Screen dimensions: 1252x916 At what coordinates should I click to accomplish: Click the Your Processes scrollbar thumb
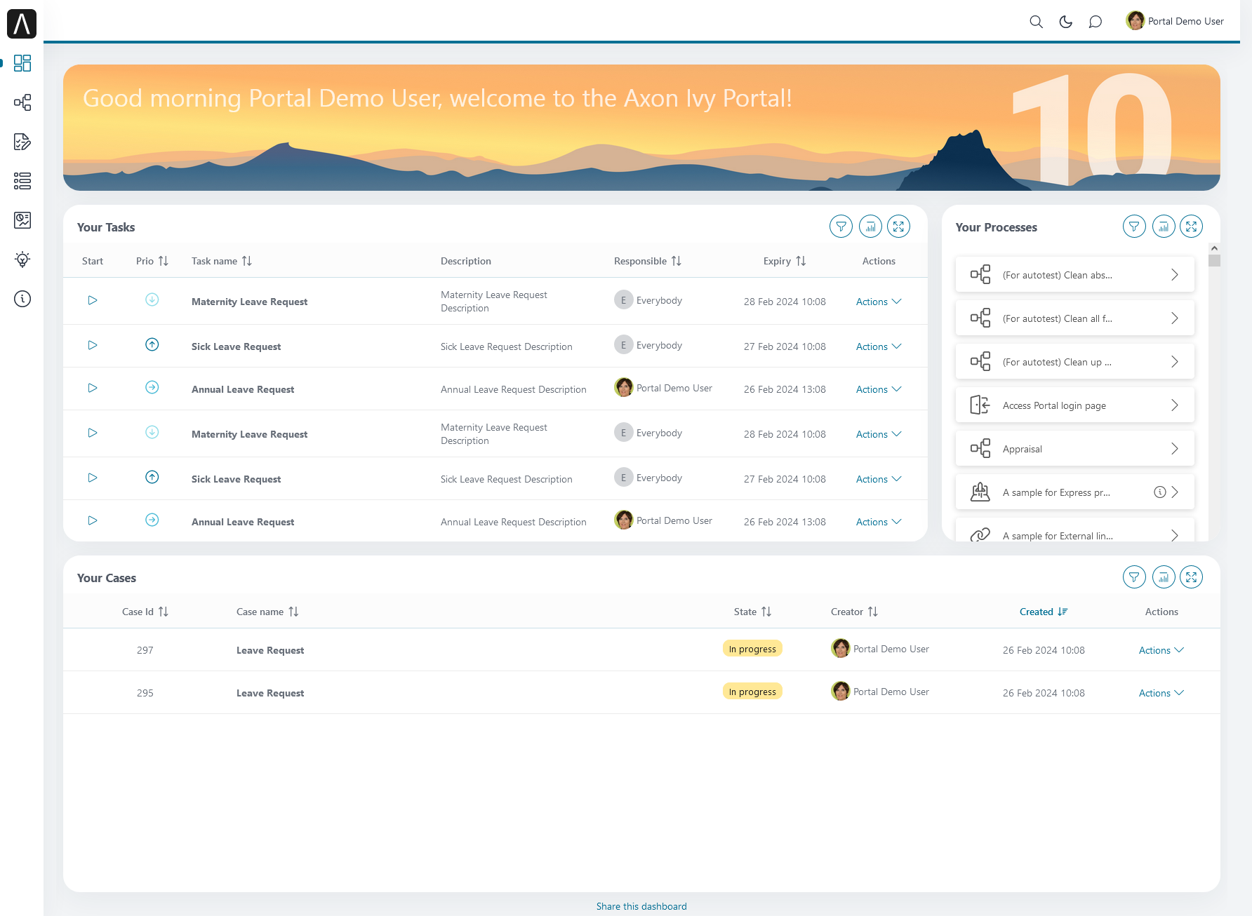click(x=1214, y=260)
